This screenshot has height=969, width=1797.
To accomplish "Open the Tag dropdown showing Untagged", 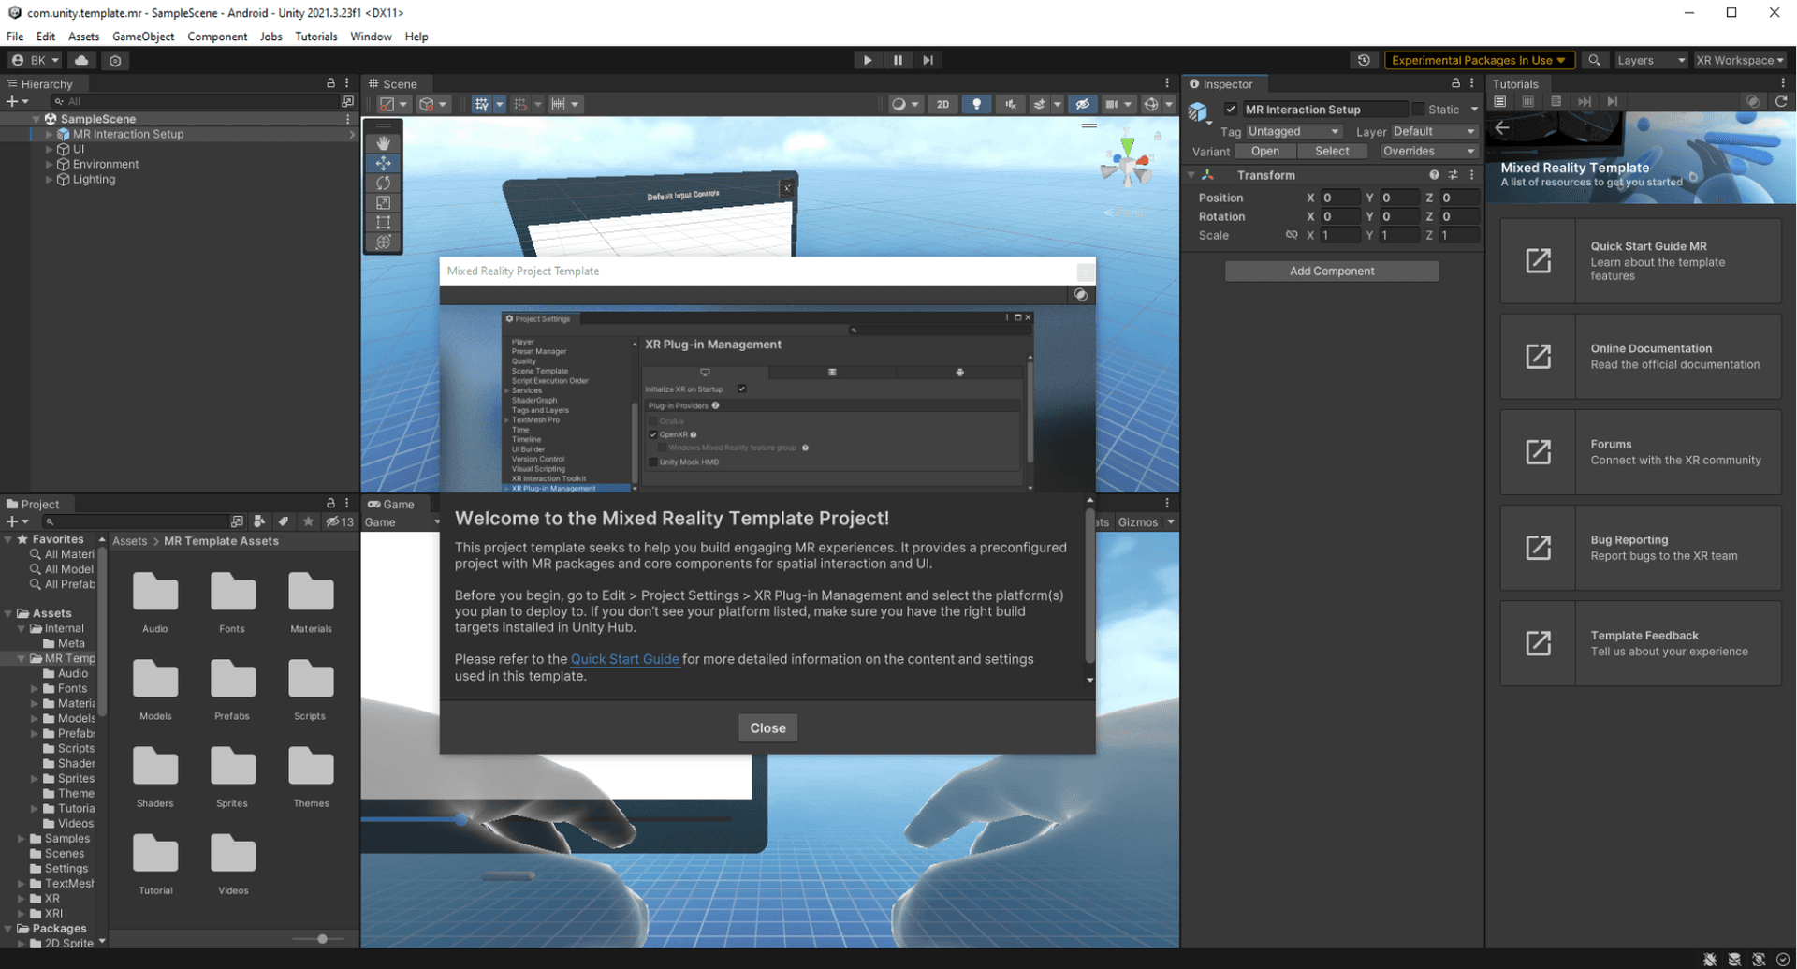I will tap(1293, 131).
